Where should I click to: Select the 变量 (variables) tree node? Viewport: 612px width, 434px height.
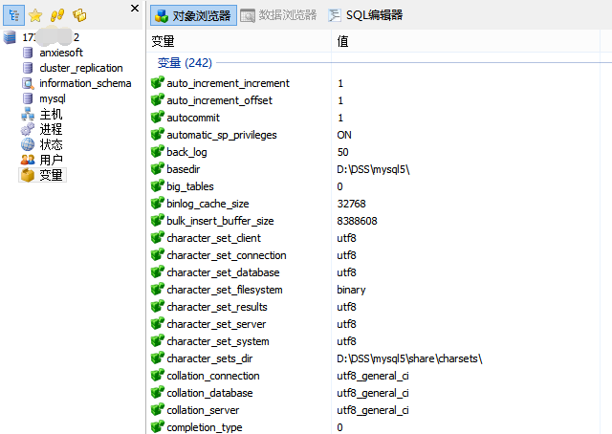[51, 175]
